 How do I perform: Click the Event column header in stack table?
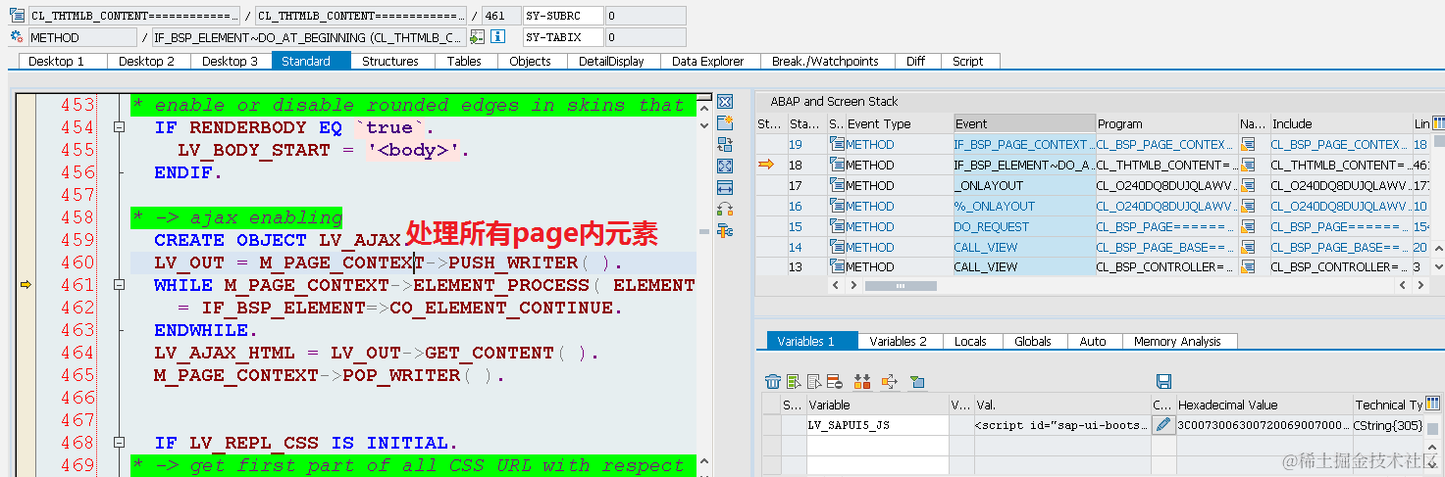(x=1023, y=123)
